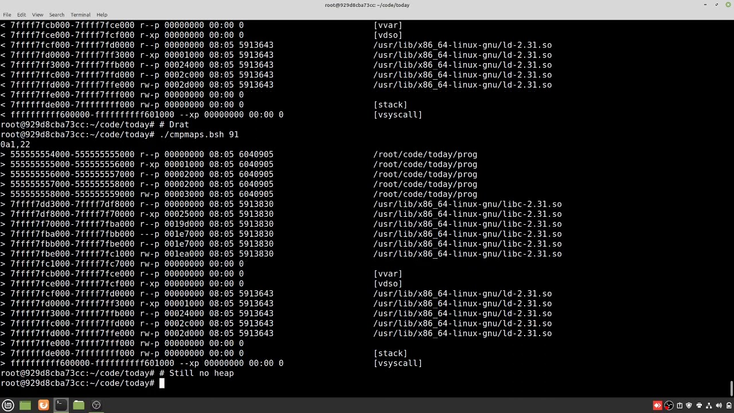Click offset '0019d000' on 7ffff7f70000 row
734x413 pixels.
click(x=184, y=224)
